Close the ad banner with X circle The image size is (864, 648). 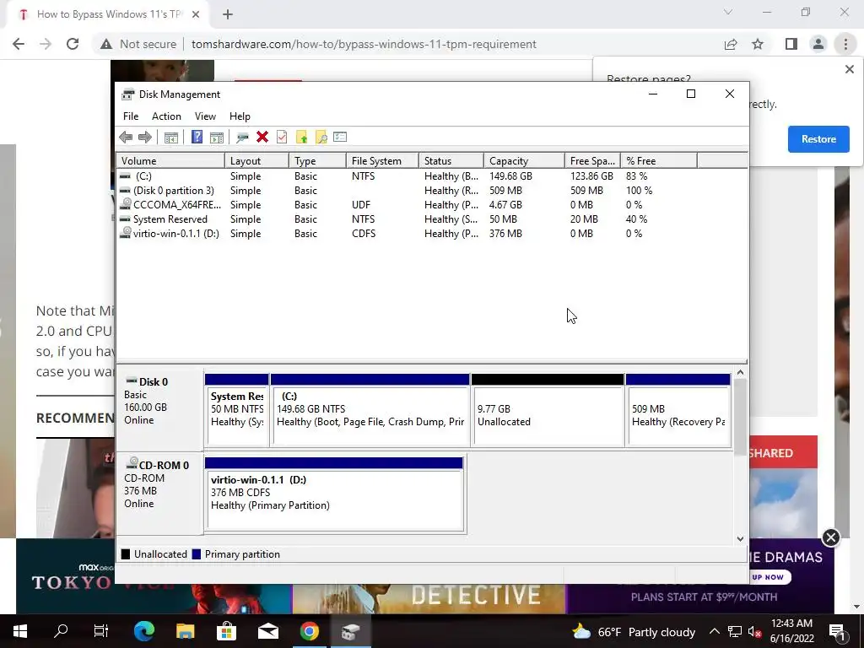coord(830,537)
